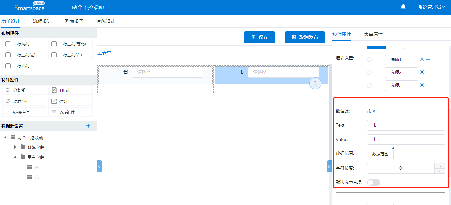Remove the 市 data source link
451x205 pixels.
click(x=374, y=111)
